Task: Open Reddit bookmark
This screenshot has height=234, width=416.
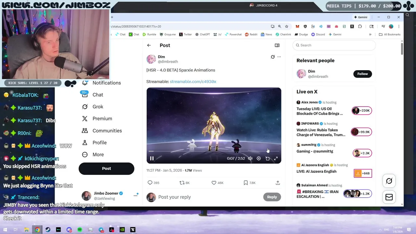Action: [251, 34]
